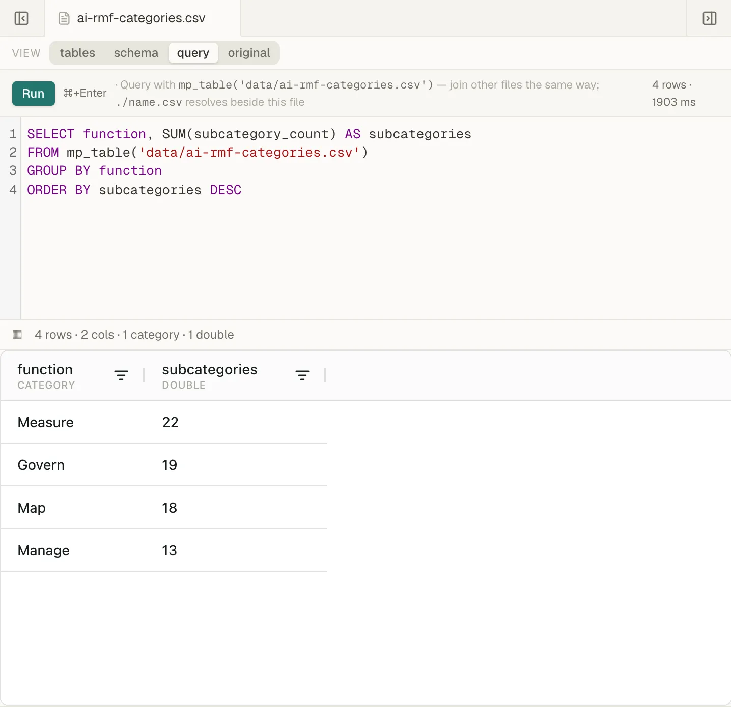Screen dimensions: 731x707
Task: Click the column resize handle after function
Action: tap(144, 375)
